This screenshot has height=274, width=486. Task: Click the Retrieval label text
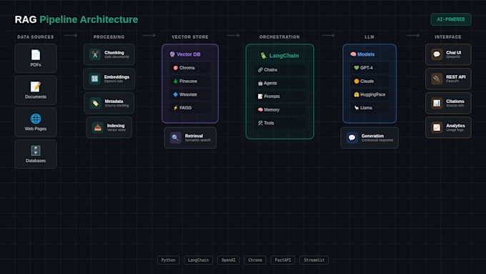[194, 136]
